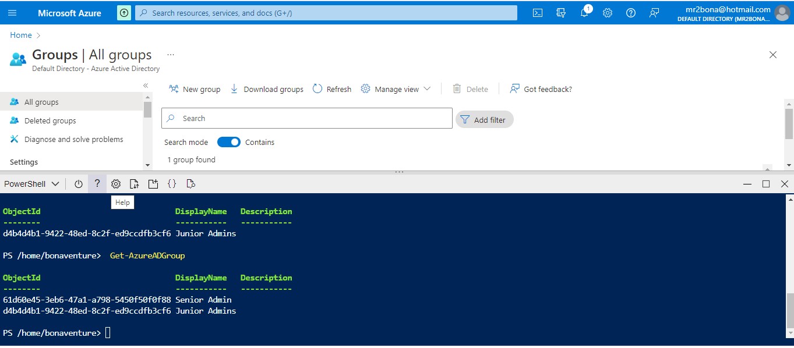Open directories and subscriptions filter
The image size is (794, 348).
coord(560,12)
